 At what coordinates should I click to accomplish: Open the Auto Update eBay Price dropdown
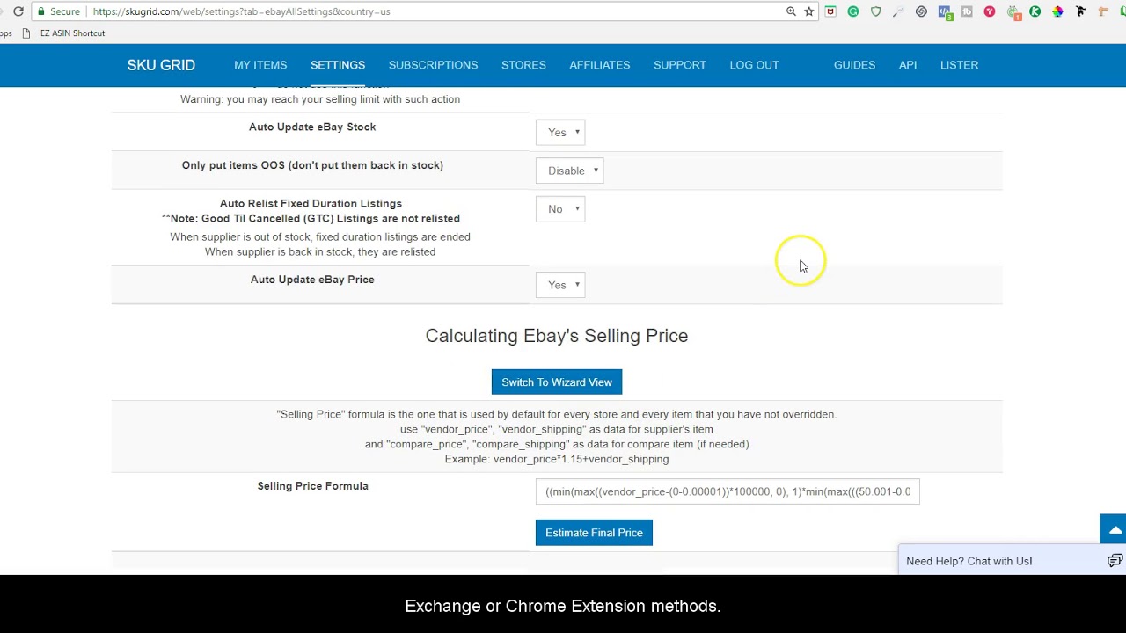coord(560,285)
